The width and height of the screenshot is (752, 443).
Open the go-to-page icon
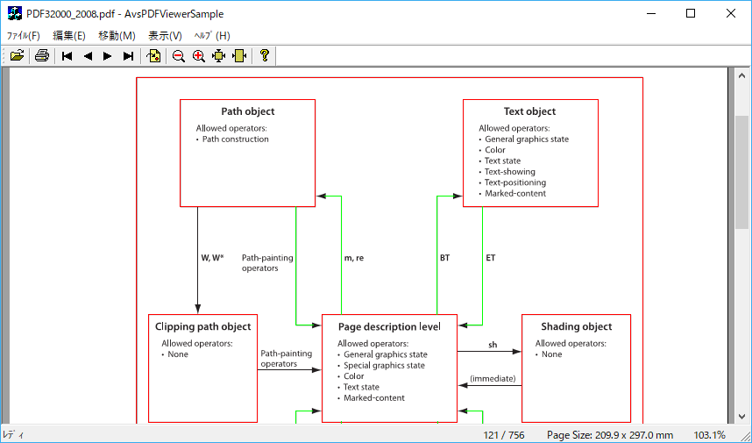[x=153, y=56]
